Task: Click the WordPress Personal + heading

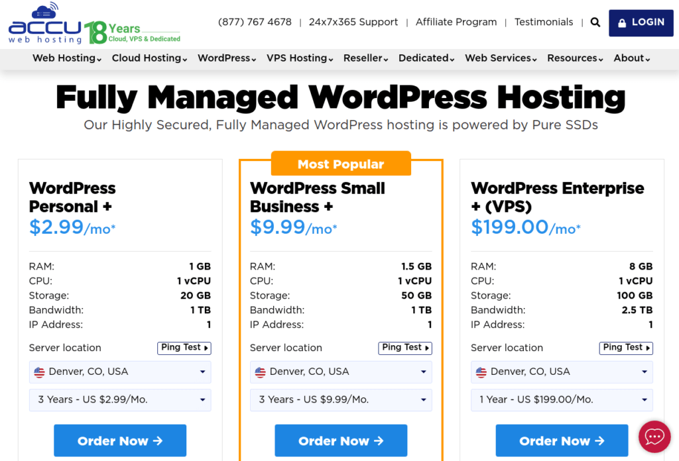Action: pyautogui.click(x=72, y=197)
